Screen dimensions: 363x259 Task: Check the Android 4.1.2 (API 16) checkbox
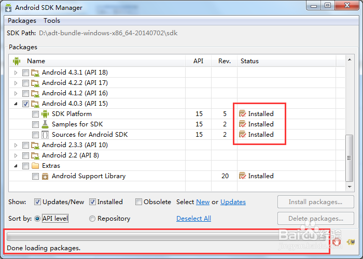click(x=25, y=93)
